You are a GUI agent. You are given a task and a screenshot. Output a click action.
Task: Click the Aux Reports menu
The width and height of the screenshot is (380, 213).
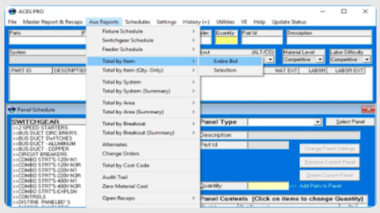coord(104,22)
